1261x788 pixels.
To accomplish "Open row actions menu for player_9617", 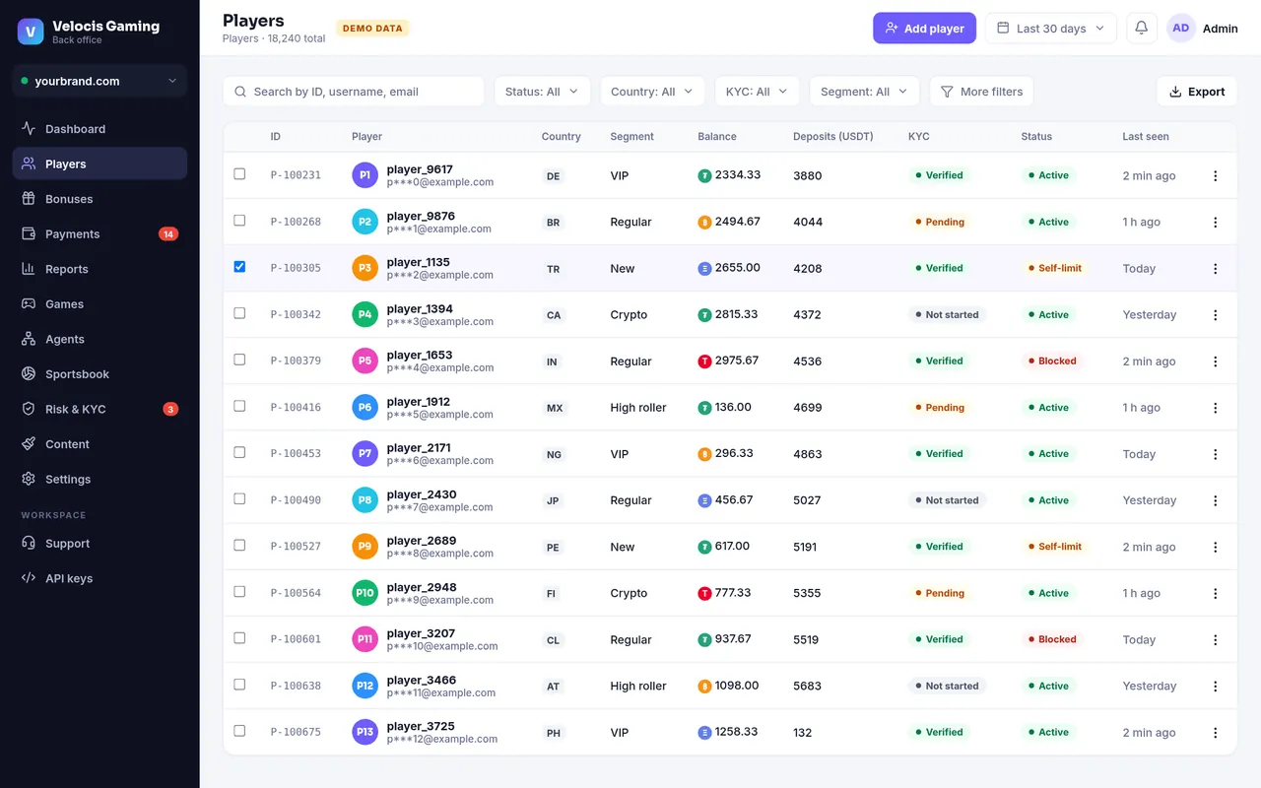I will pos(1215,175).
